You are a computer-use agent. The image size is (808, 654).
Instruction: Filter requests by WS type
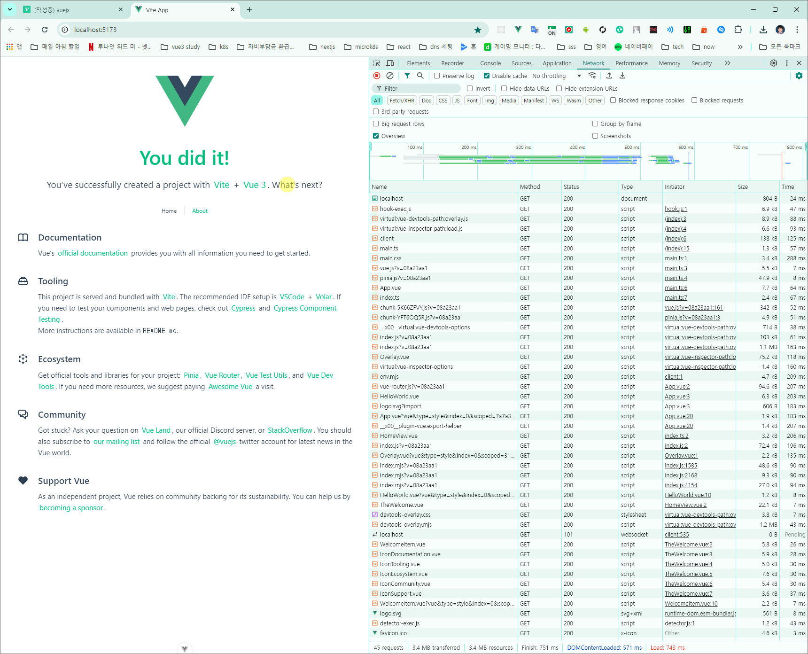(555, 100)
